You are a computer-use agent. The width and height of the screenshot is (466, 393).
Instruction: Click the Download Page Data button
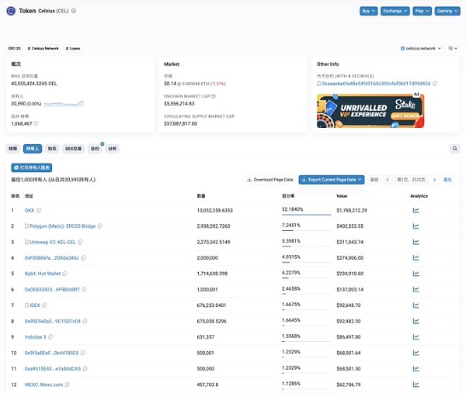point(270,179)
